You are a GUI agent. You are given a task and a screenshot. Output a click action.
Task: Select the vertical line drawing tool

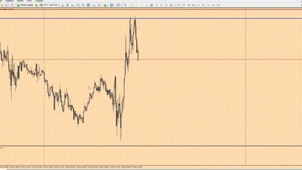136,5
